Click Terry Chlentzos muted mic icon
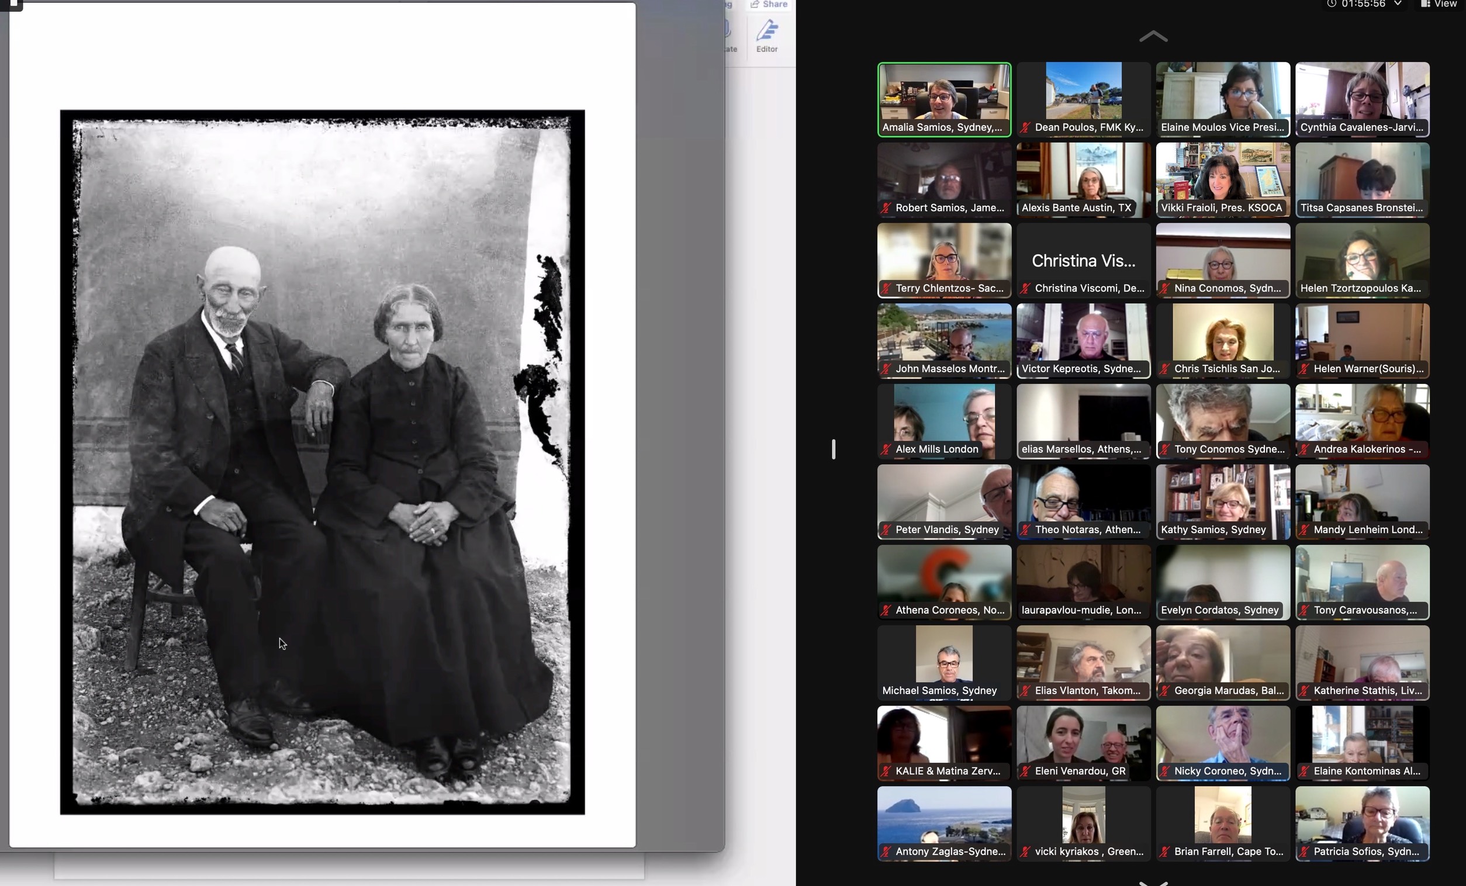Image resolution: width=1466 pixels, height=886 pixels. click(x=886, y=288)
